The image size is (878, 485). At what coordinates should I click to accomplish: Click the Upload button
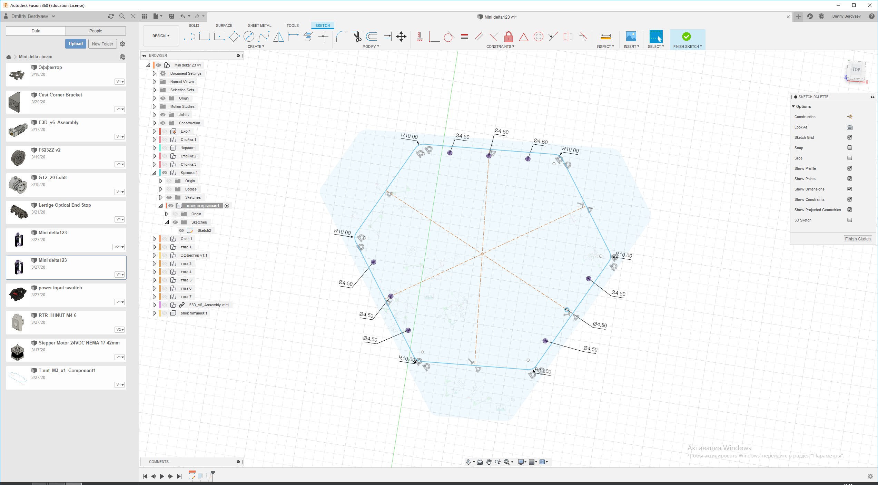[x=76, y=44]
